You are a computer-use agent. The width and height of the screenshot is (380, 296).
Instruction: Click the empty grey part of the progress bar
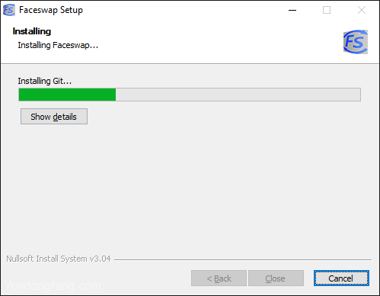(238, 95)
